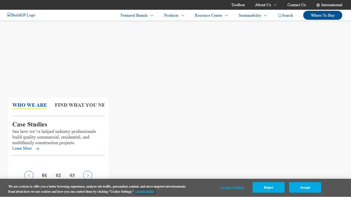Click the magnifying glass search icon
Viewport: 351px width, 197px height.
(x=280, y=16)
